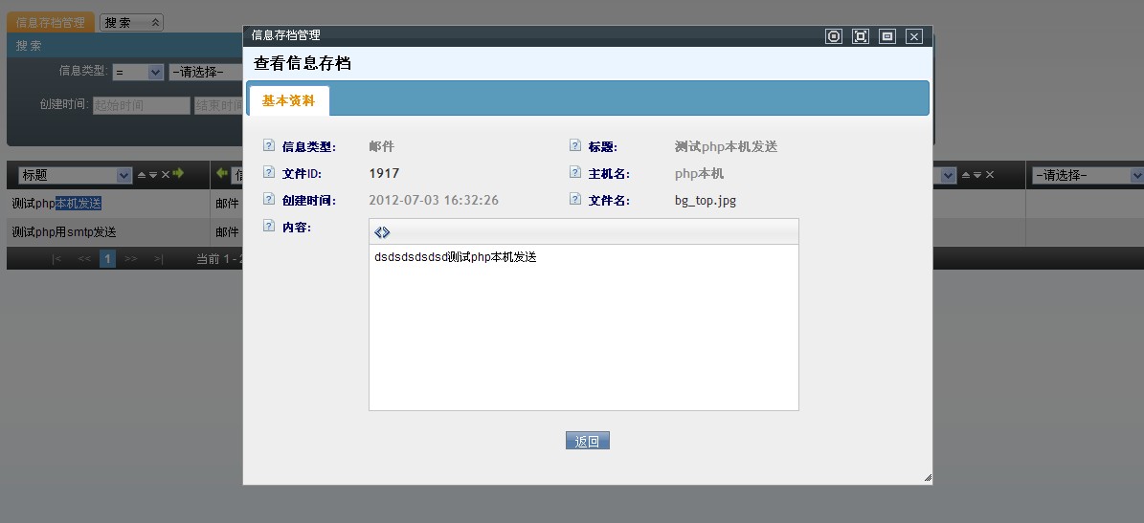Switch to 信息存档管理 orange tab

point(51,22)
